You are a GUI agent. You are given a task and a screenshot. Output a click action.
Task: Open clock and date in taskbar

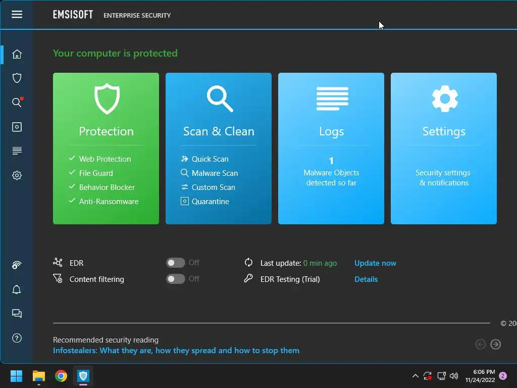480,376
